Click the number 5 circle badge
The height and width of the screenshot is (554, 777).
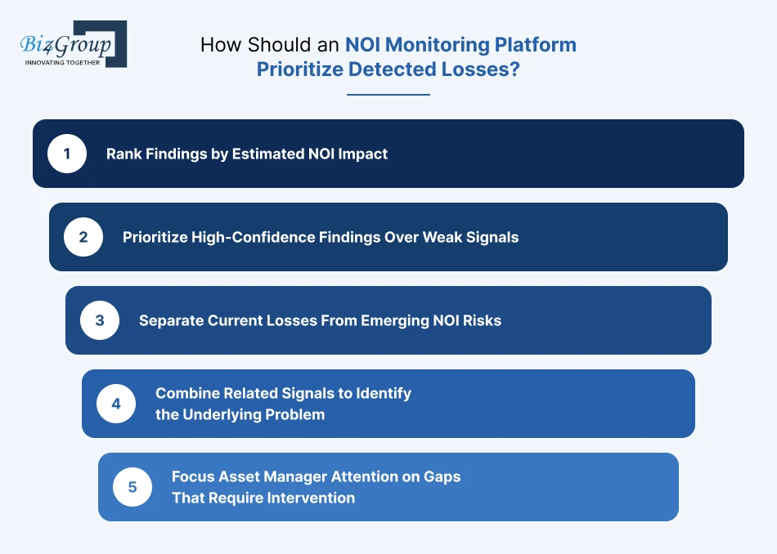point(132,487)
